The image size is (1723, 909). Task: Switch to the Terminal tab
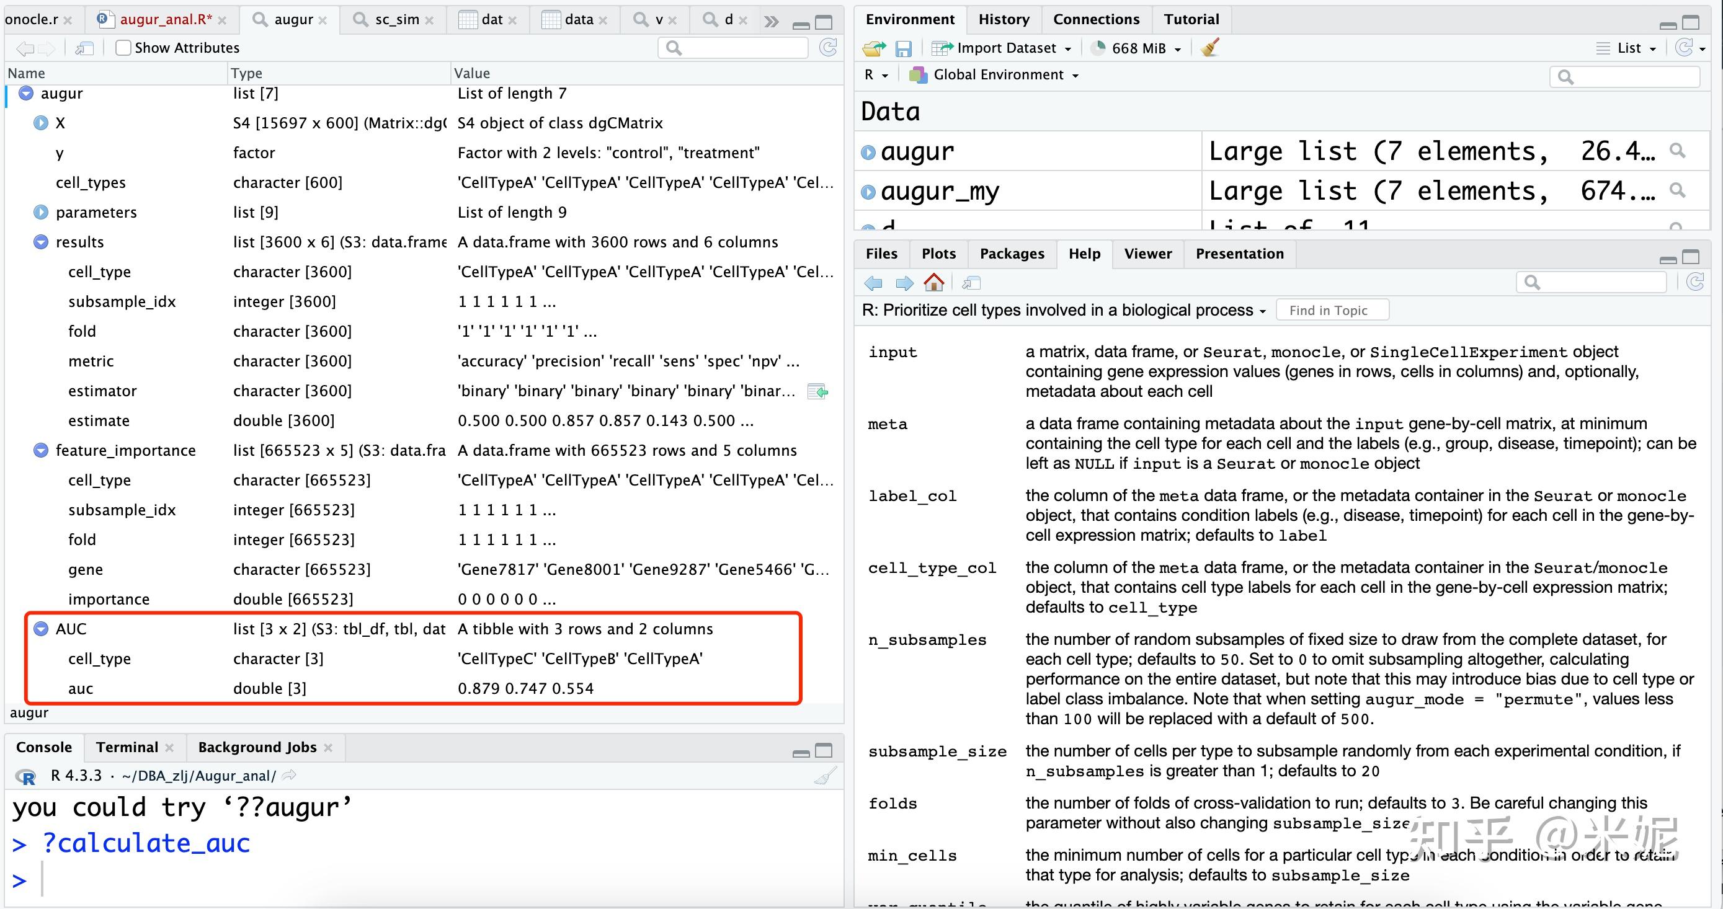pos(127,747)
